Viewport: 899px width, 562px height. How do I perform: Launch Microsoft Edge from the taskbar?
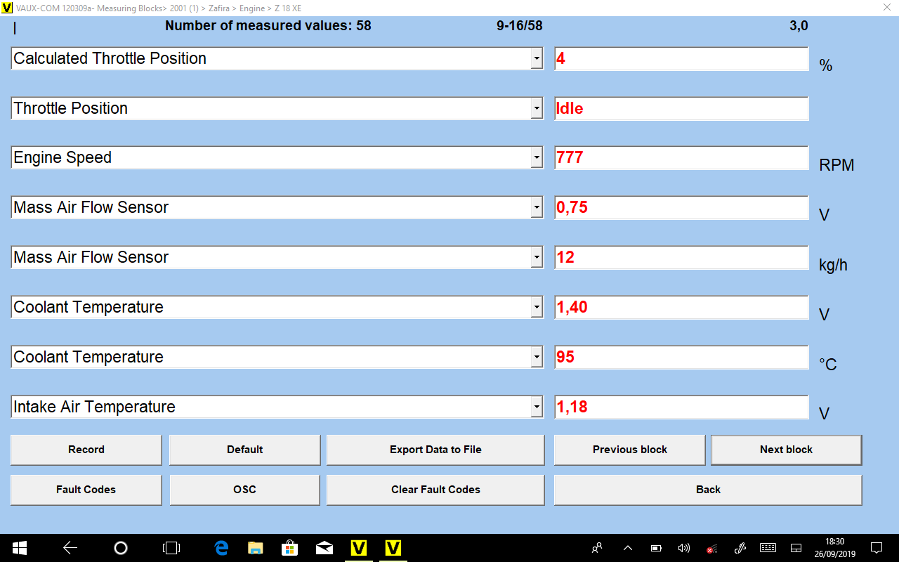222,548
